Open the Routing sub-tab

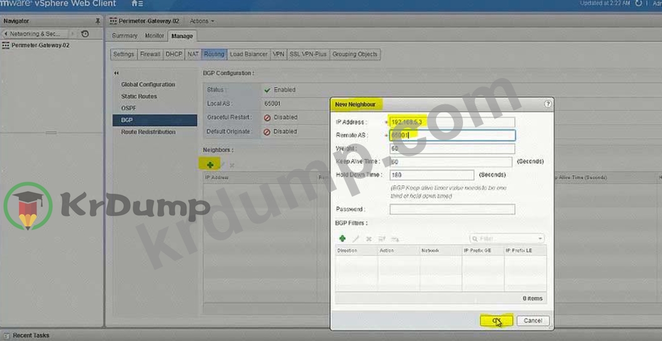tap(214, 54)
